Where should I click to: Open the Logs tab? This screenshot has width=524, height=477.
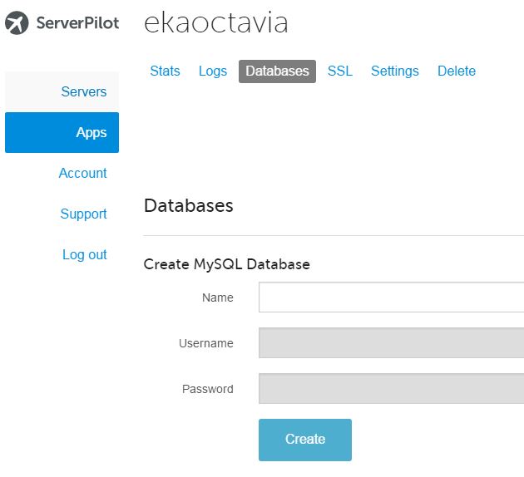coord(213,71)
